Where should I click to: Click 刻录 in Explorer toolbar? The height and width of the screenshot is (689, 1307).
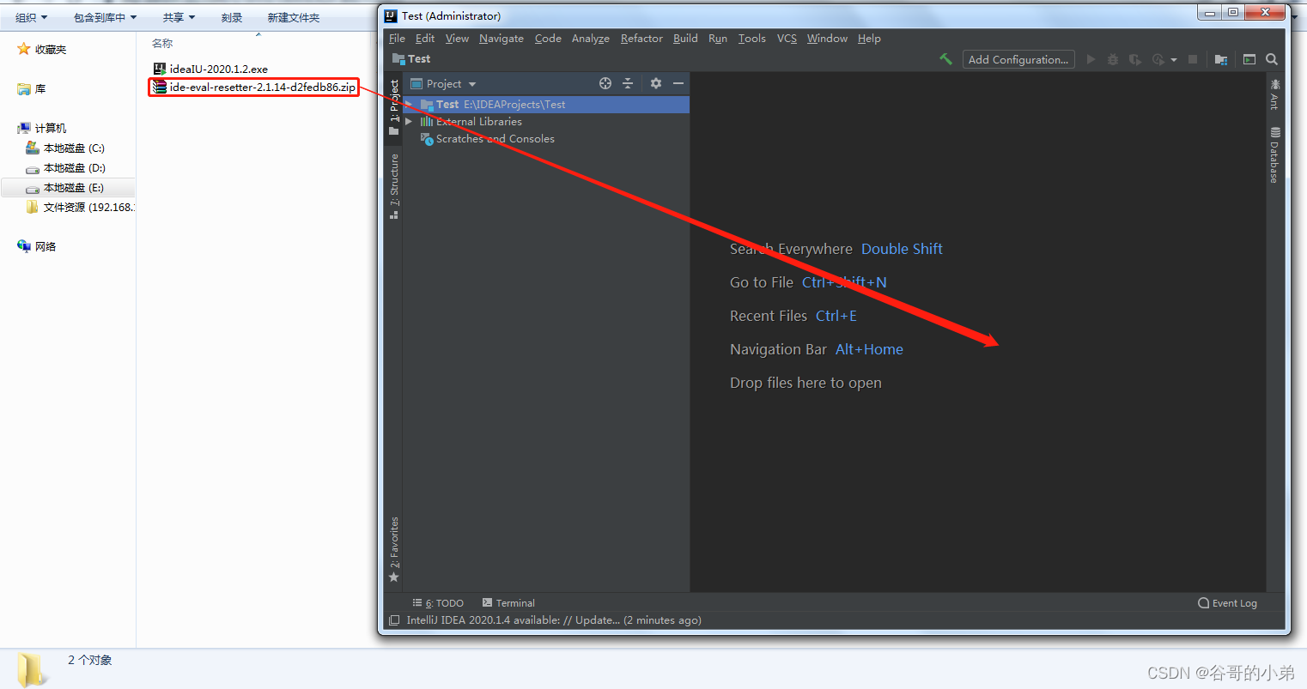231,17
